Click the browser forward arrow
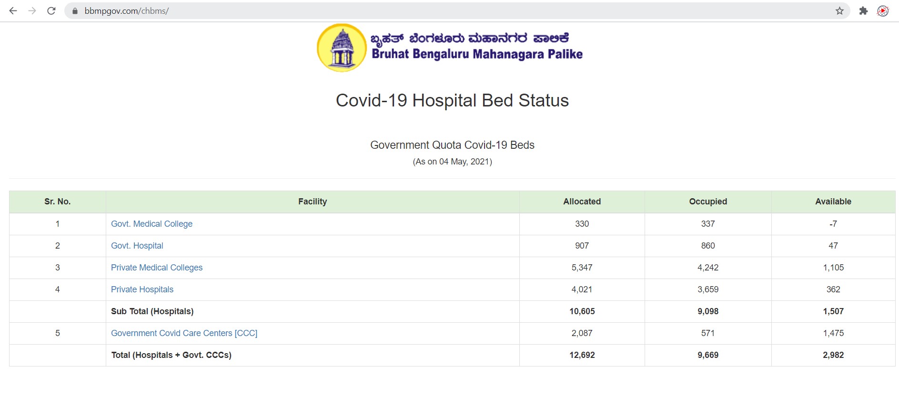 tap(32, 10)
